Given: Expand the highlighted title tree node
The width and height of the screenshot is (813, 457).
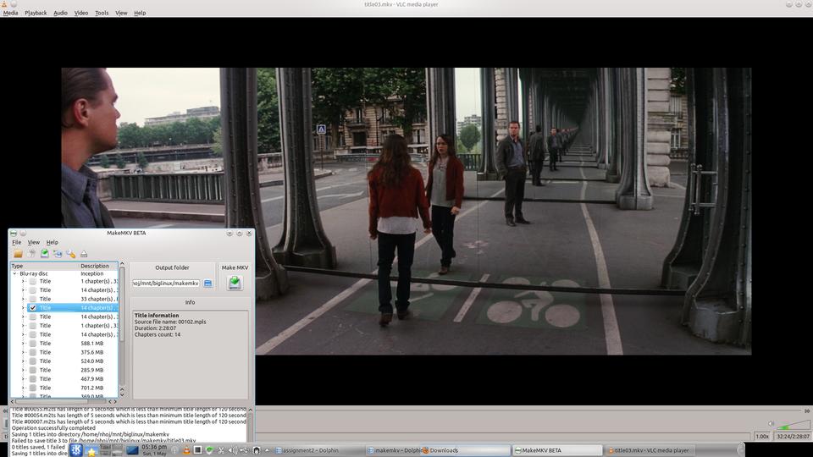Looking at the screenshot, I should coord(23,308).
